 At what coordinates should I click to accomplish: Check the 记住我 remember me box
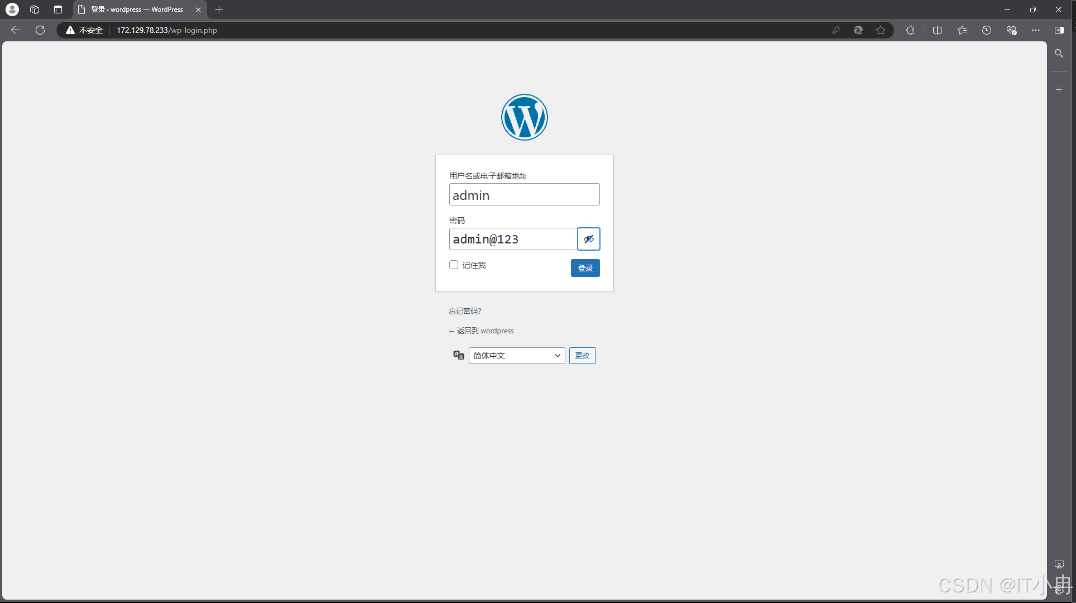[x=453, y=265]
